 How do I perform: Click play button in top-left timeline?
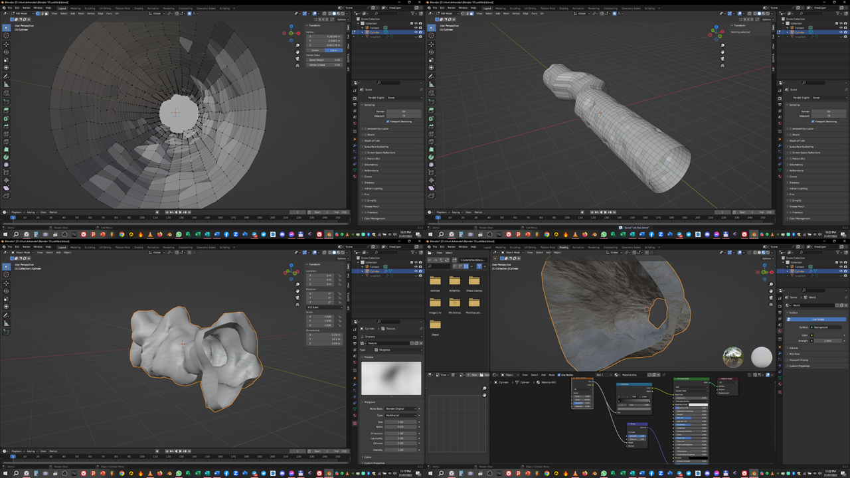click(179, 212)
